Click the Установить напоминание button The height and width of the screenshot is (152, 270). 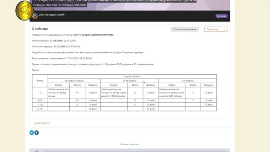tap(185, 29)
